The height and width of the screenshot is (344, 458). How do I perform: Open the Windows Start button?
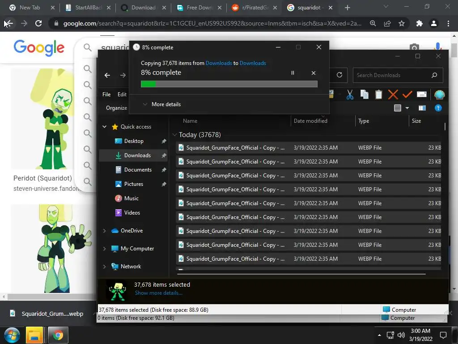(x=12, y=335)
